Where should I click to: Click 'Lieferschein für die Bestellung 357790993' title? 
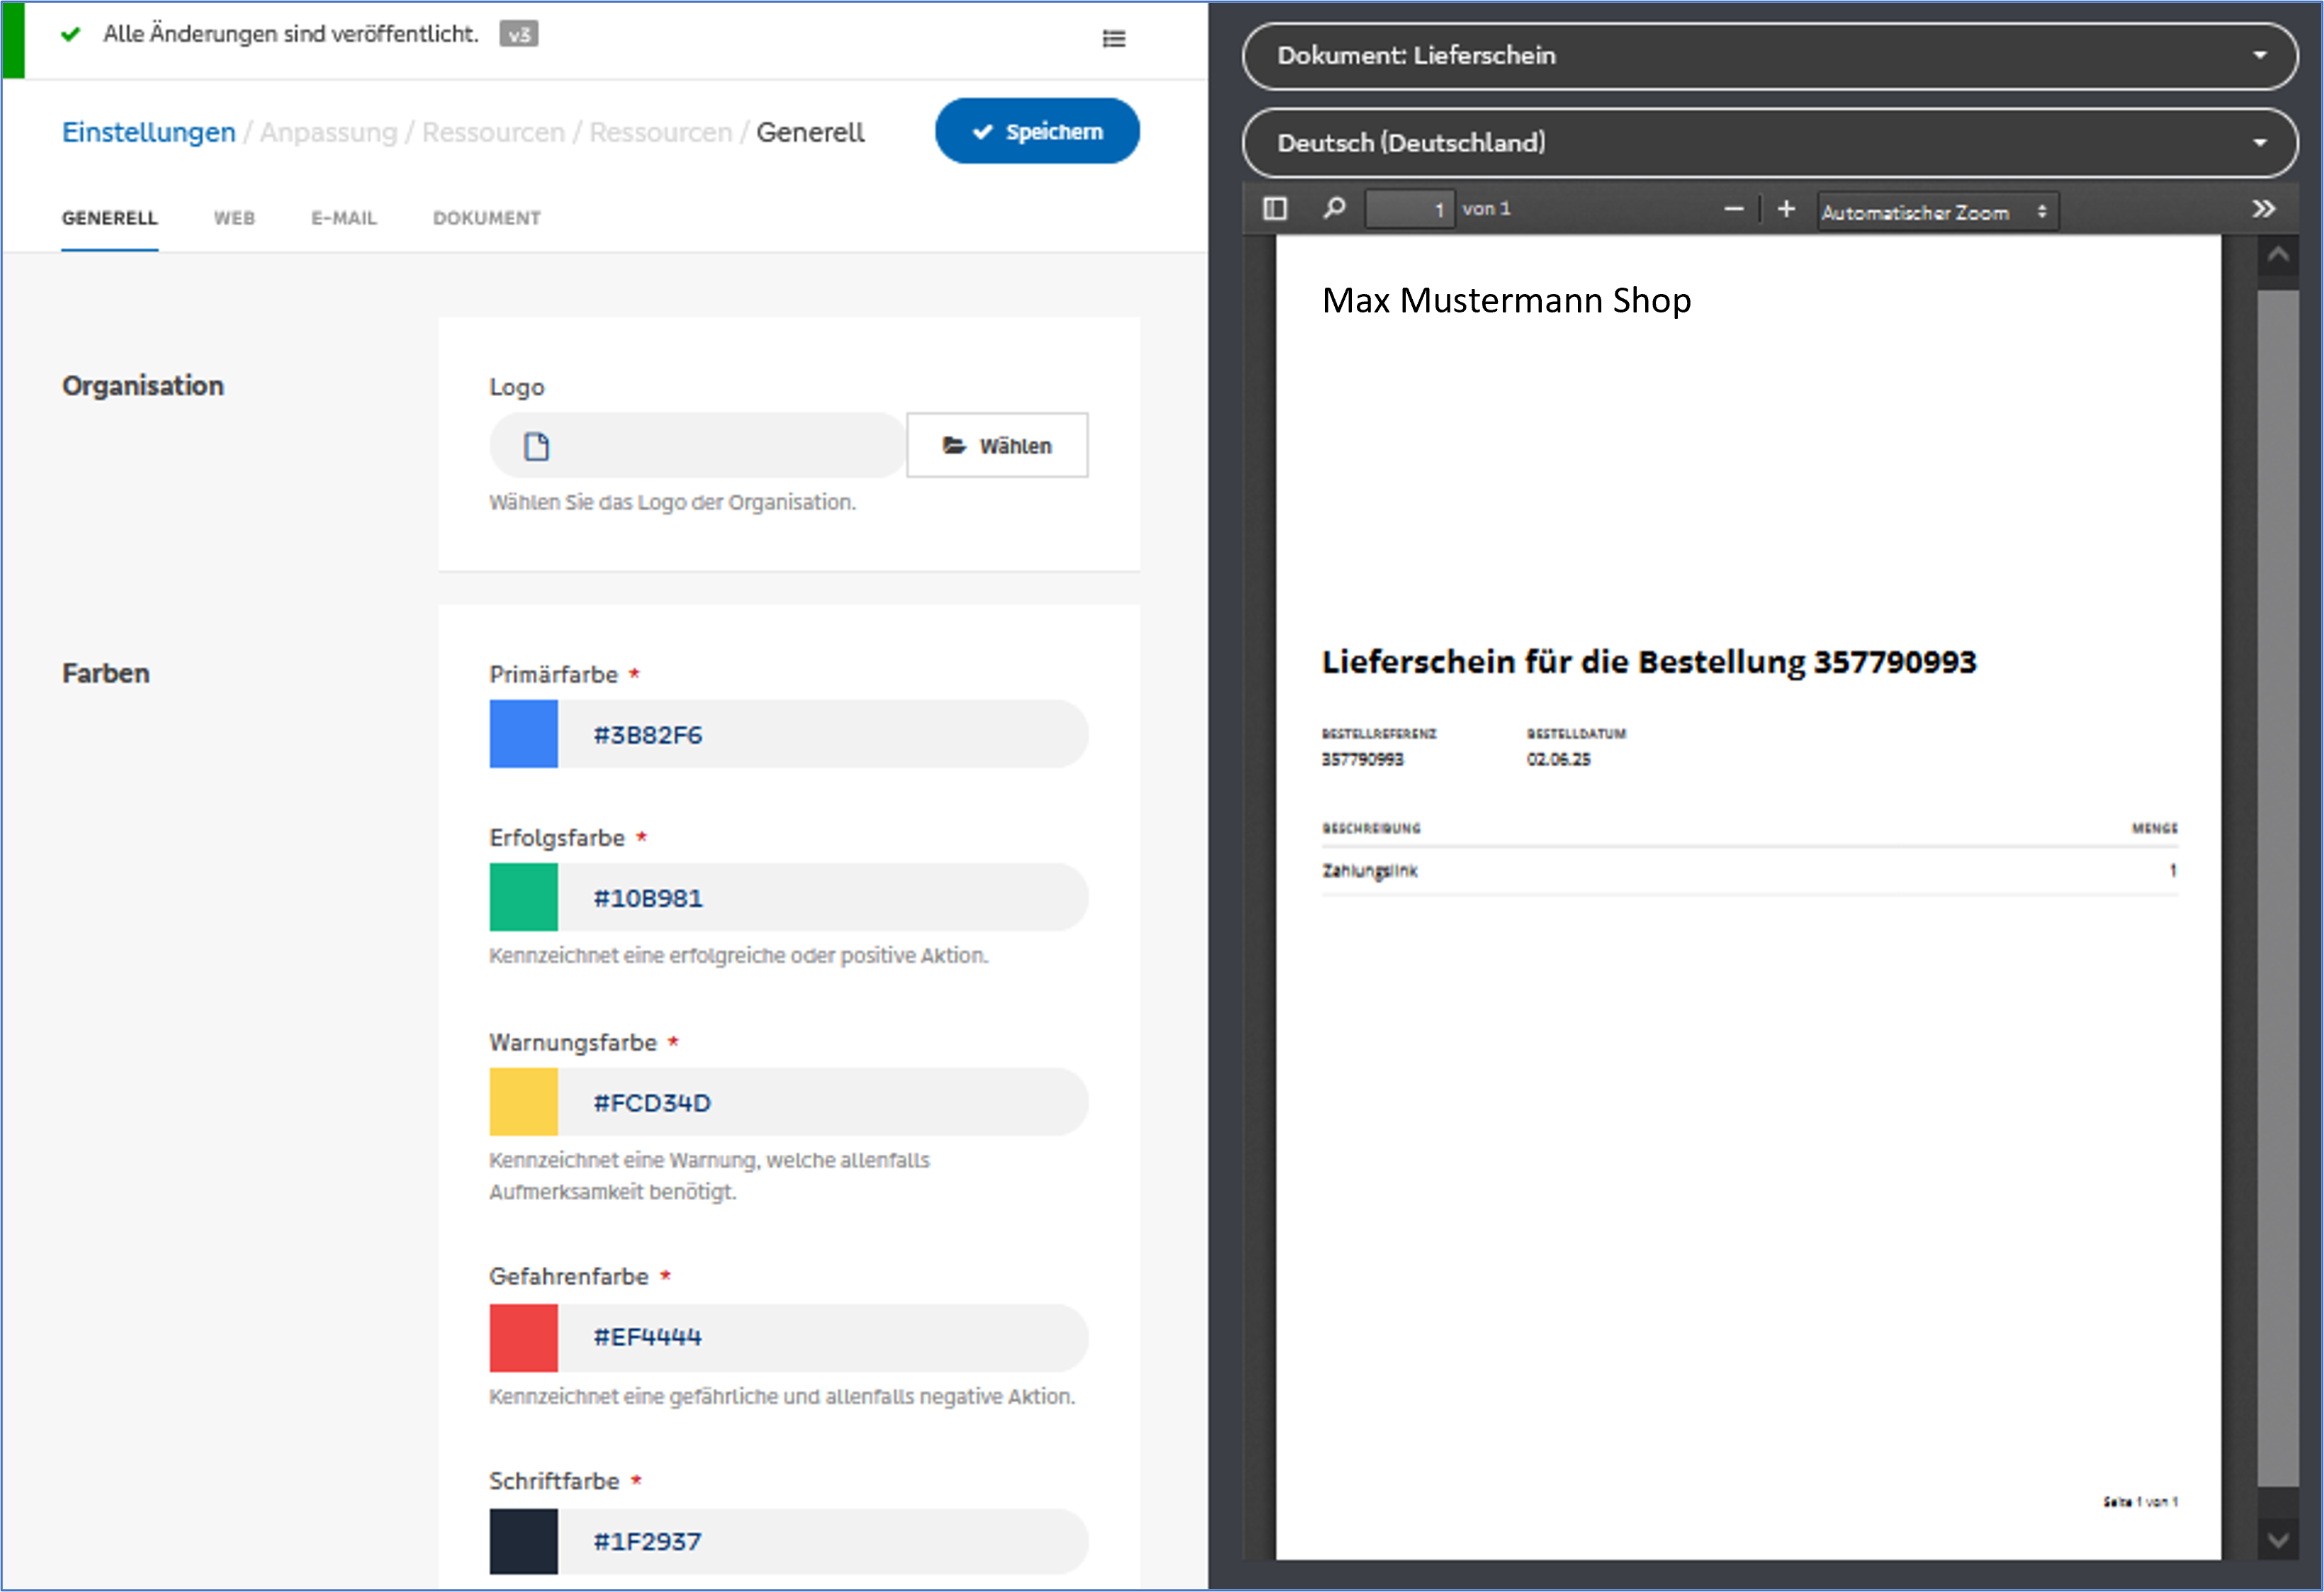(x=1649, y=662)
